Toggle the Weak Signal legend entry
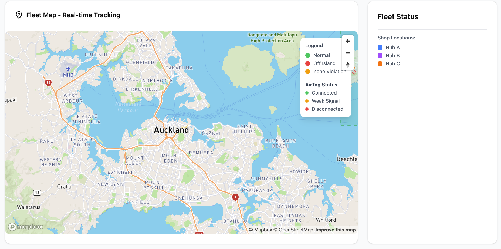Image resolution: width=501 pixels, height=249 pixels. [325, 101]
